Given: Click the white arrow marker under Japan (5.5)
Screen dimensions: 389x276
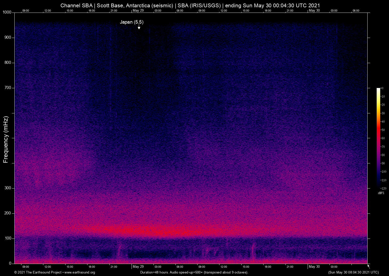Looking at the screenshot, I should click(139, 27).
